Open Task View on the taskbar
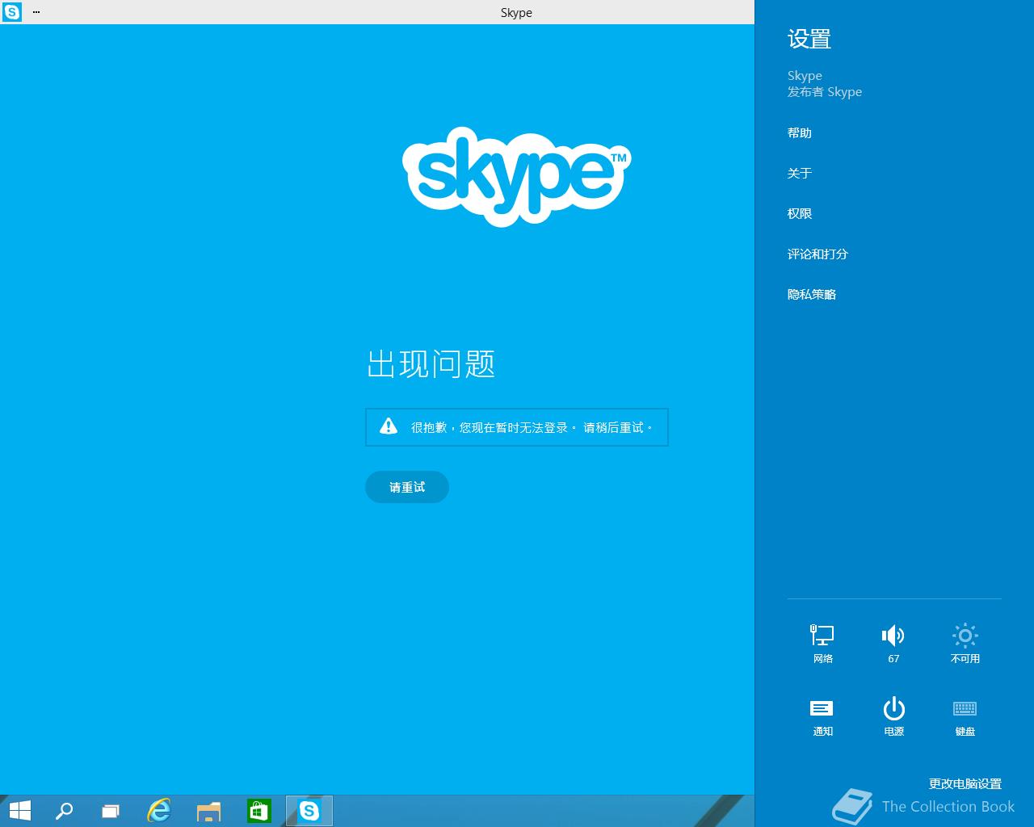The height and width of the screenshot is (827, 1034). pos(111,811)
